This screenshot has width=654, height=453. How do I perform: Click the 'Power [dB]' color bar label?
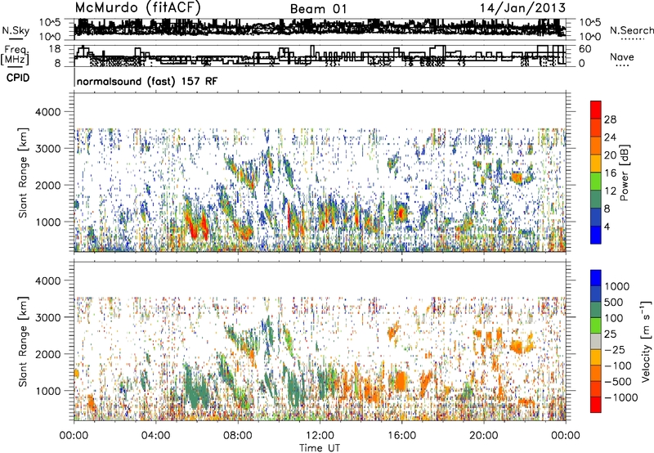click(624, 173)
